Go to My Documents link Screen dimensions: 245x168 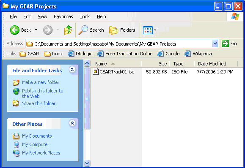pyautogui.click(x=37, y=136)
